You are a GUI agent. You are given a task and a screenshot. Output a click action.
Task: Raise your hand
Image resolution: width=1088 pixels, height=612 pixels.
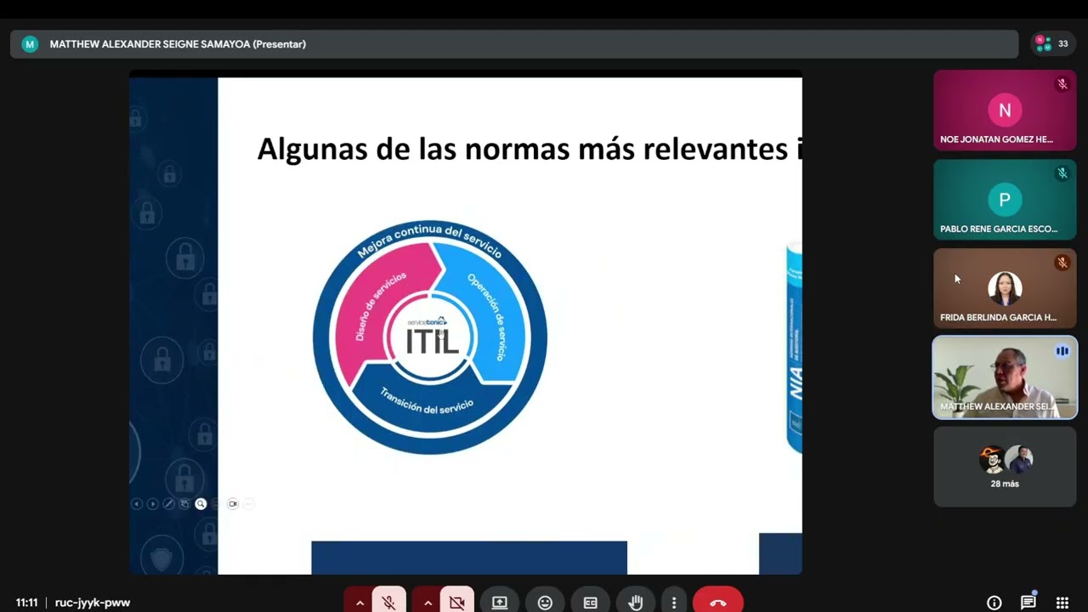635,603
